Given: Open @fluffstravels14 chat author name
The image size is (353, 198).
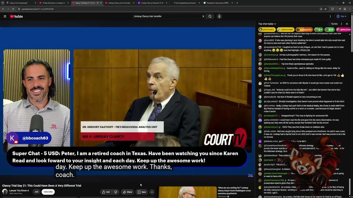Looking at the screenshot, I should [x=271, y=59].
